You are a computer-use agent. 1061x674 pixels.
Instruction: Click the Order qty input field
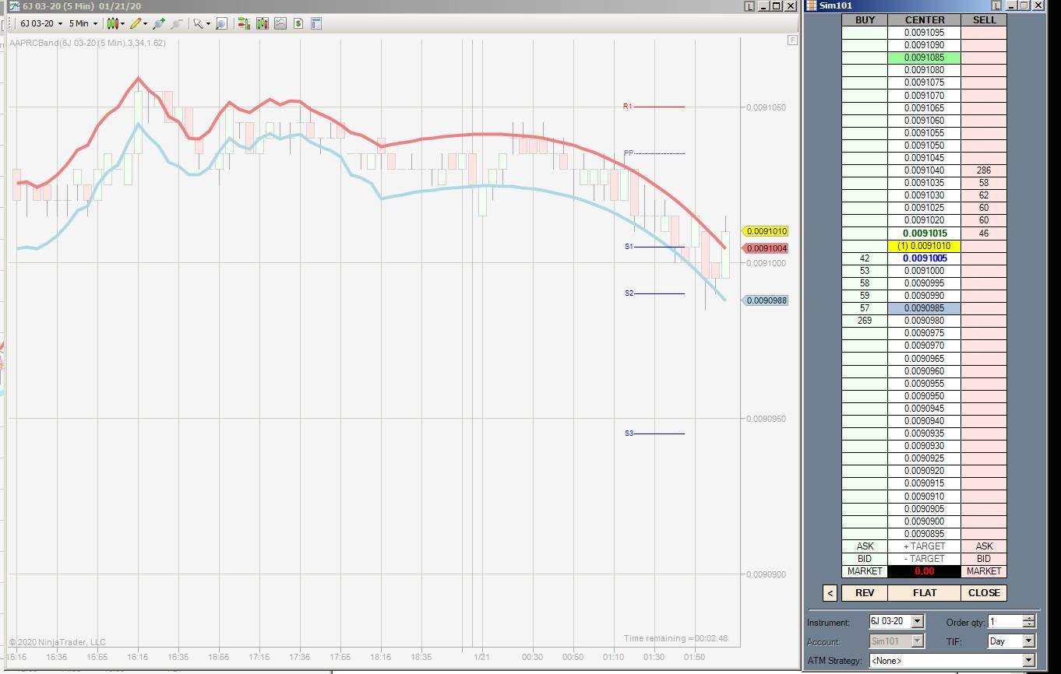coord(1005,622)
